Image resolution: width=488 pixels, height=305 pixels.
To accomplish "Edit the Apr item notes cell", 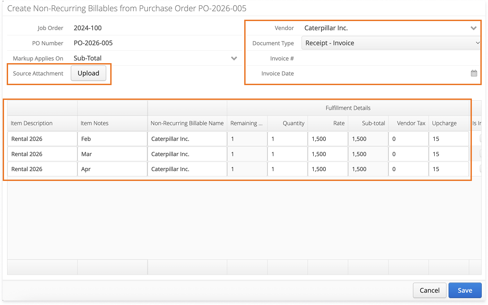I will coord(112,169).
